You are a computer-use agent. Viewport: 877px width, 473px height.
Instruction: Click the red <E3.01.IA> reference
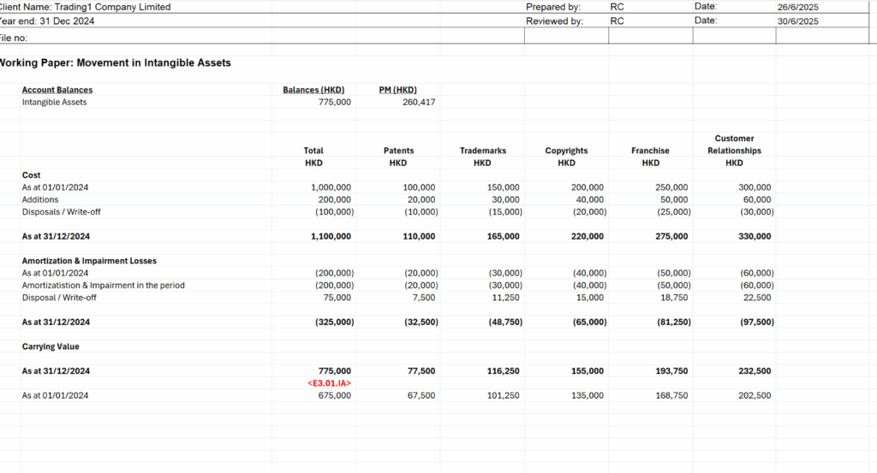click(x=329, y=383)
